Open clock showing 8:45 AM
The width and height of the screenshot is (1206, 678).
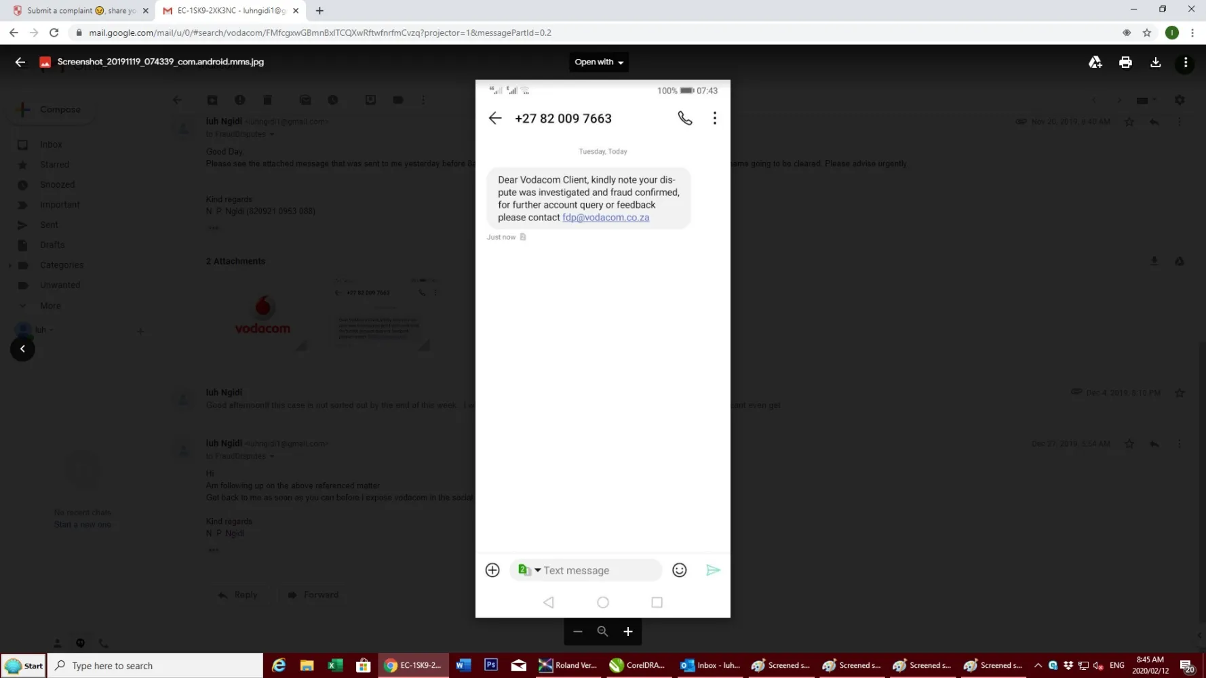(1150, 665)
